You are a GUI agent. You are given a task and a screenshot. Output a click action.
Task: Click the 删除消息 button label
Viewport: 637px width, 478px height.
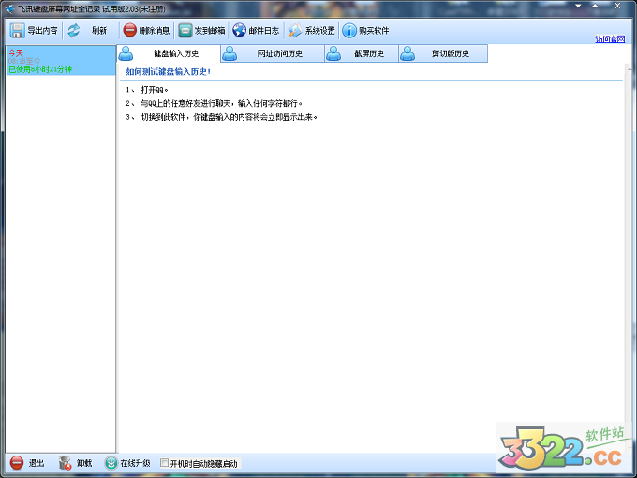click(x=155, y=31)
